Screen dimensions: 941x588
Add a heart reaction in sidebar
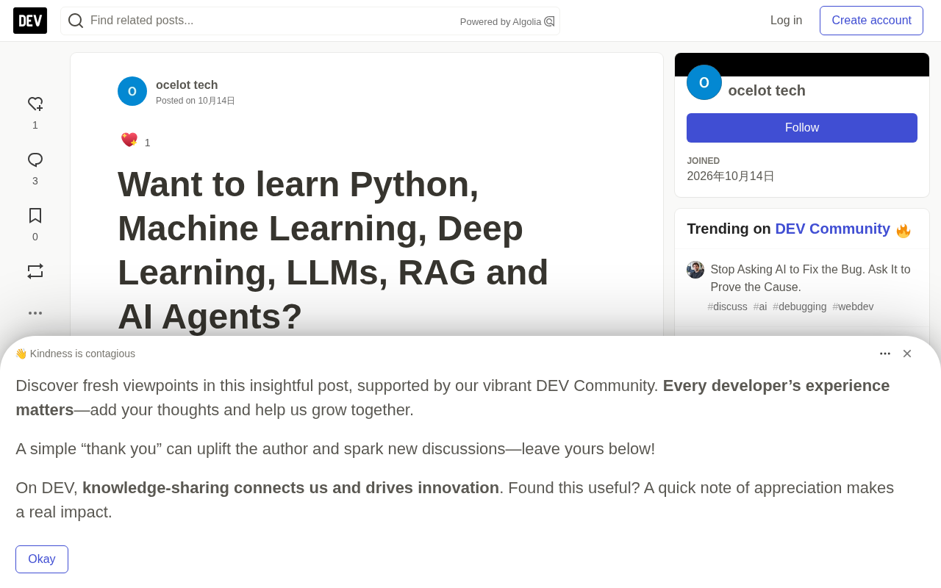(x=35, y=104)
